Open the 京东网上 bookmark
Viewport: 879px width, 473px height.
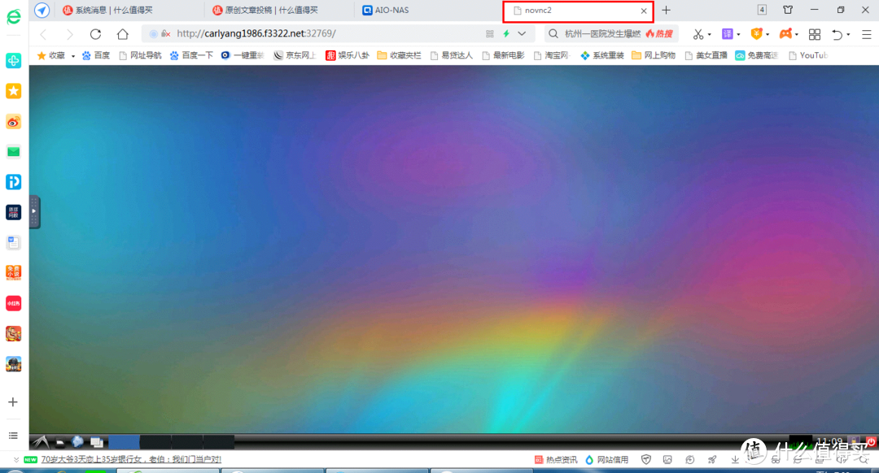click(x=295, y=55)
